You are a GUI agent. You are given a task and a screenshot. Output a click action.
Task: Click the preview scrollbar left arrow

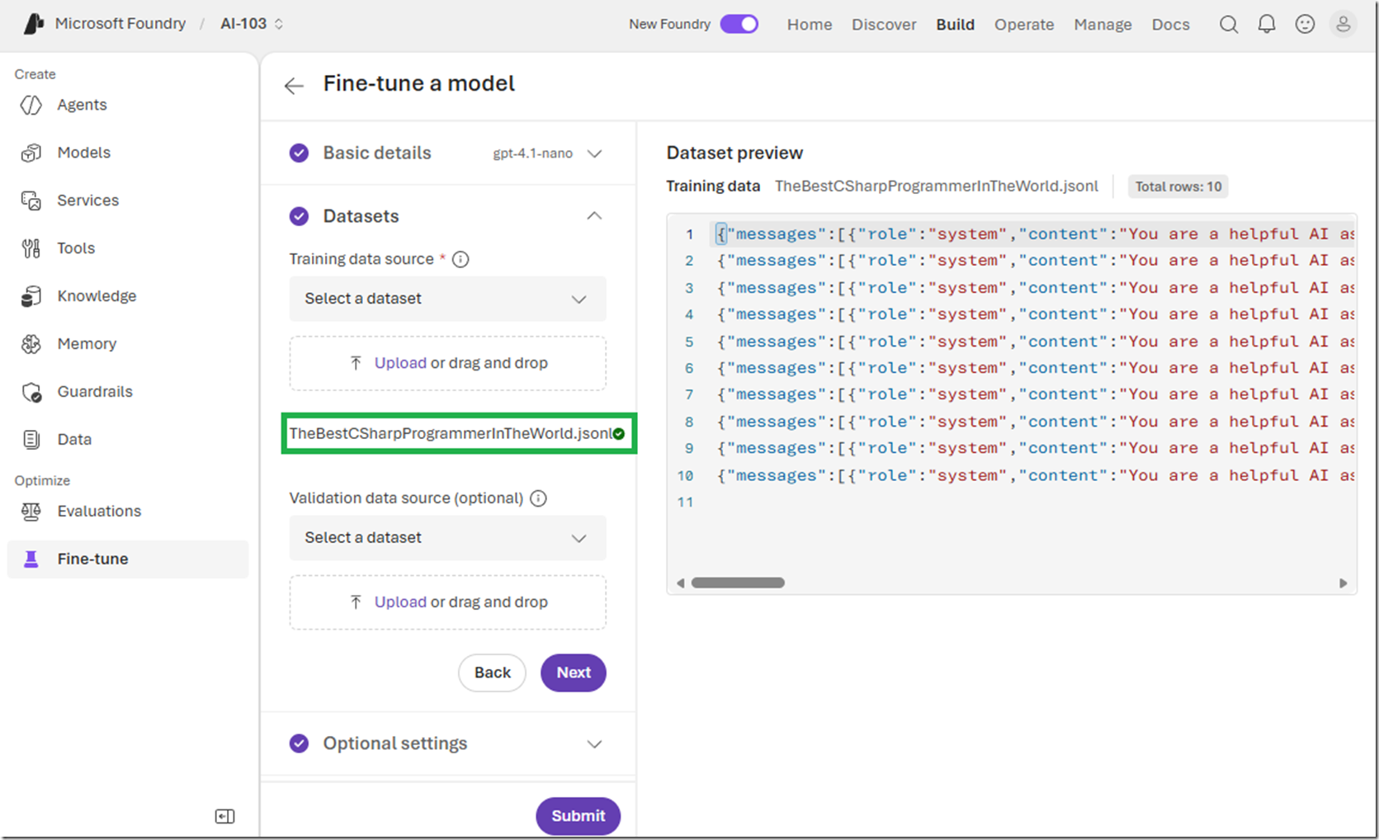point(680,583)
